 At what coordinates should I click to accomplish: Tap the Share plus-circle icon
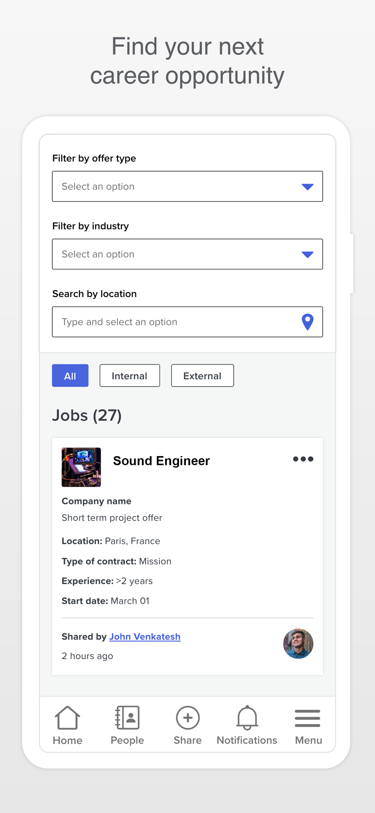coord(187,717)
